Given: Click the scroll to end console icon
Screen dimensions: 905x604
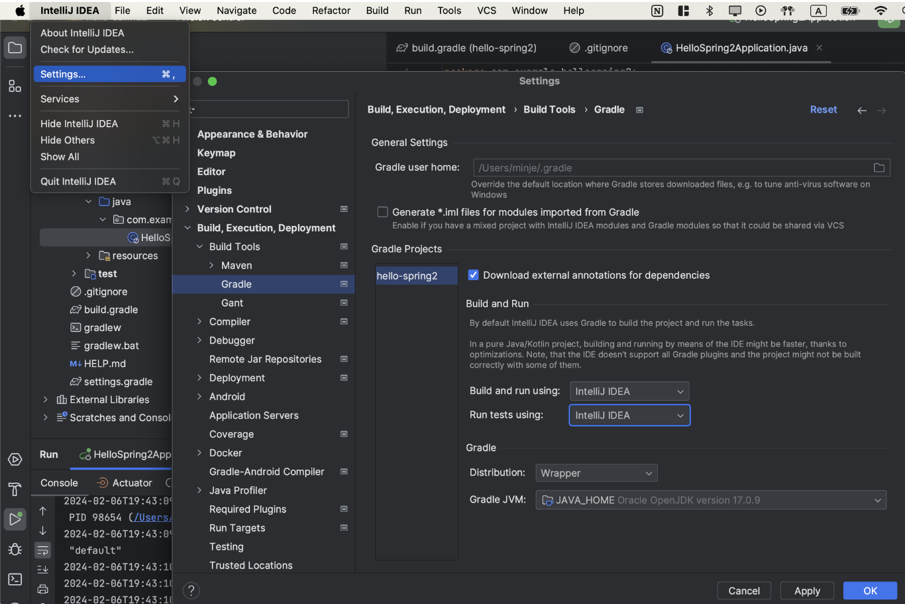Looking at the screenshot, I should click(42, 570).
